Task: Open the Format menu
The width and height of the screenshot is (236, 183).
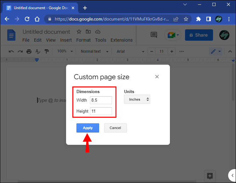Action: (83, 40)
